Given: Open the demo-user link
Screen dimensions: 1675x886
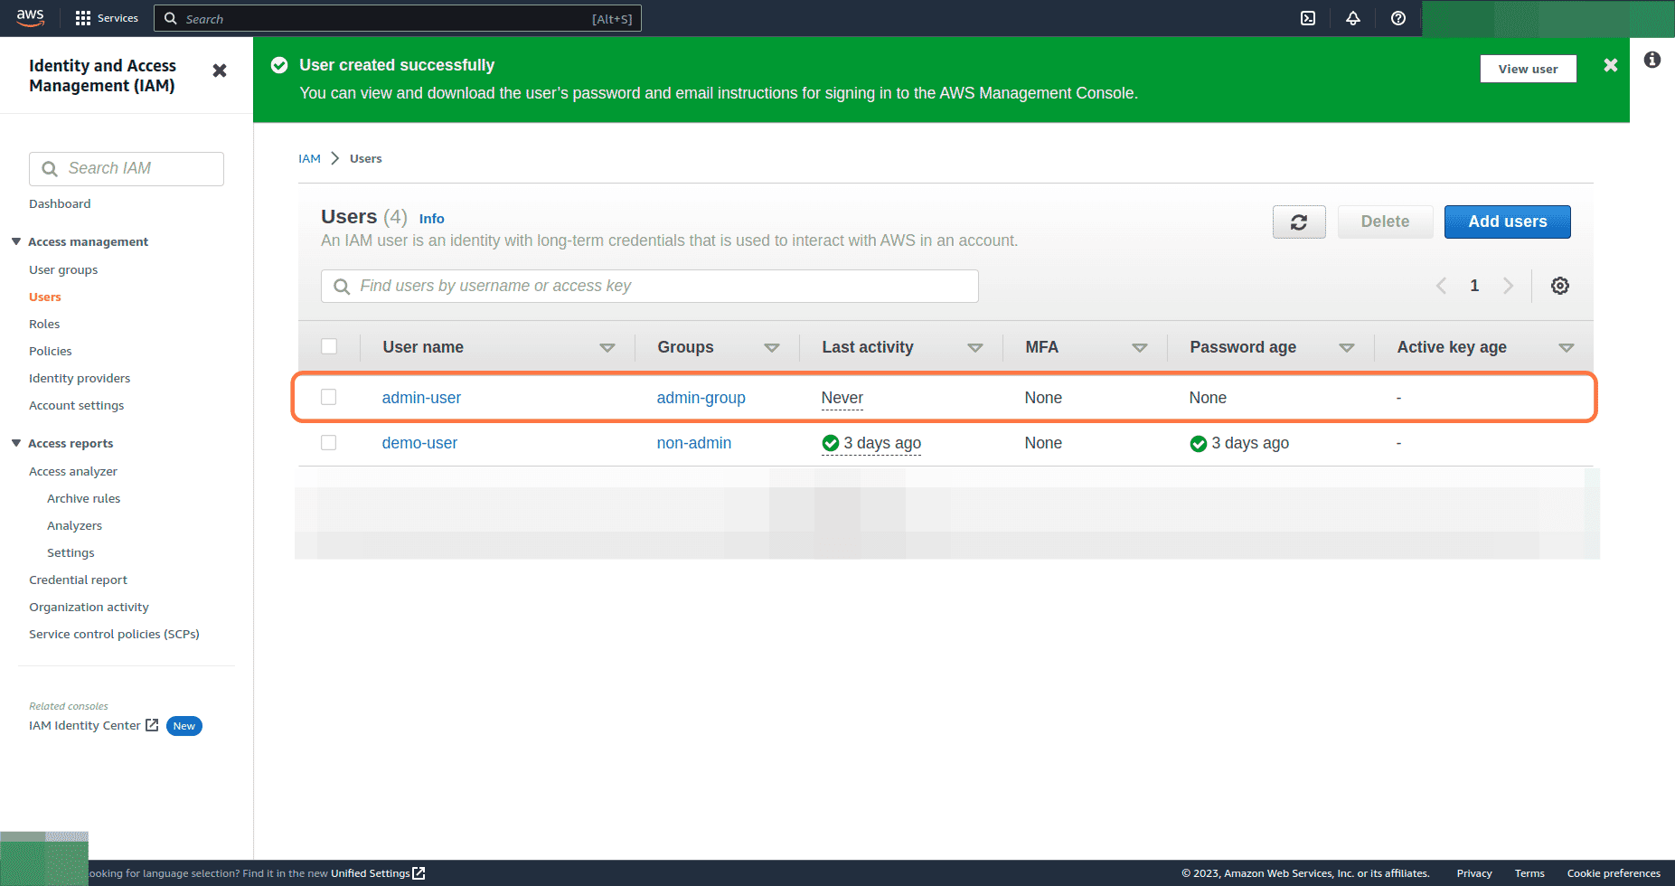Looking at the screenshot, I should pyautogui.click(x=419, y=443).
